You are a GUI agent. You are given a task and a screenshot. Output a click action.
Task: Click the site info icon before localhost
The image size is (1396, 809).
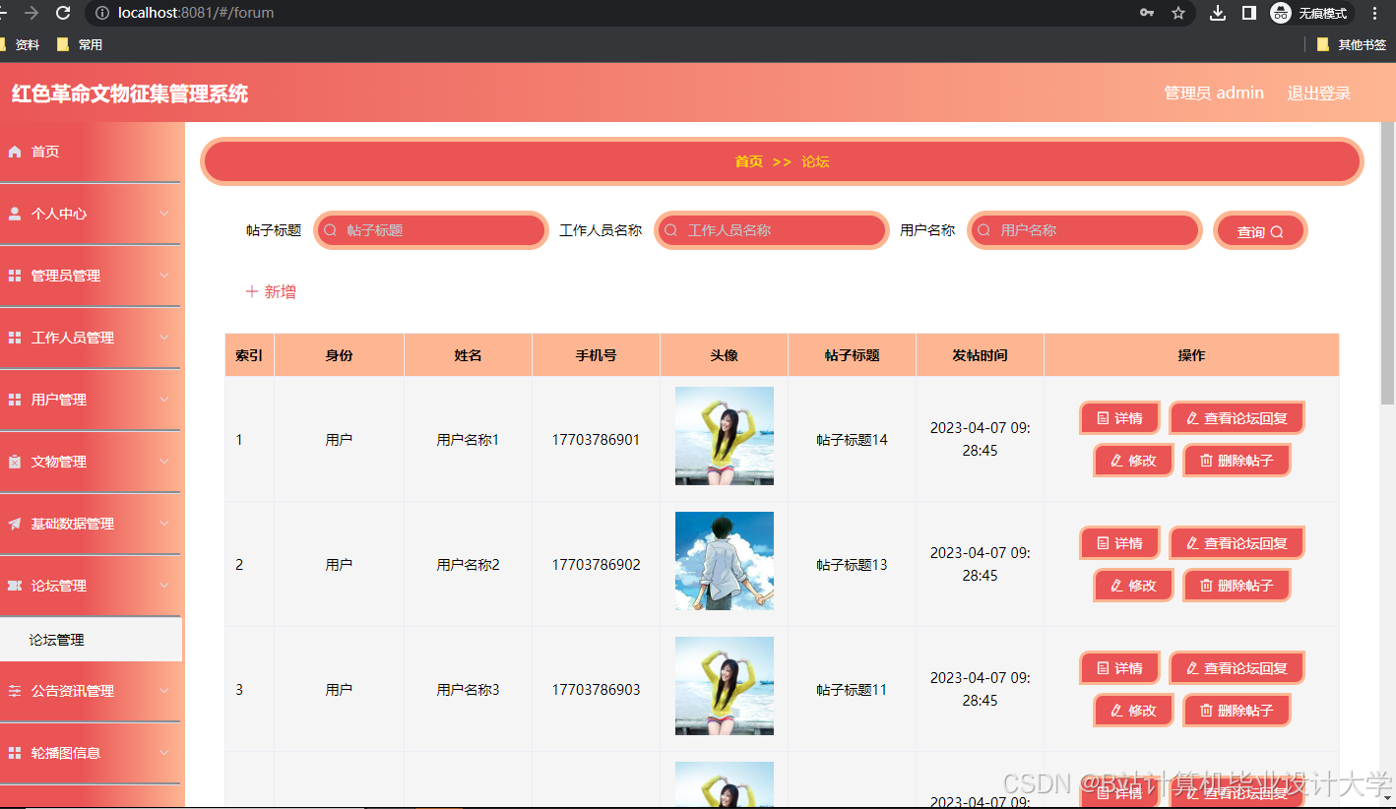(x=103, y=13)
